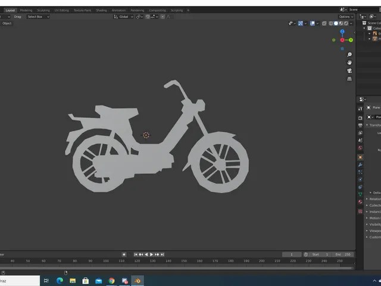Toggle Proportional Editing icon
Image resolution: width=381 pixels, height=286 pixels.
pos(163,17)
